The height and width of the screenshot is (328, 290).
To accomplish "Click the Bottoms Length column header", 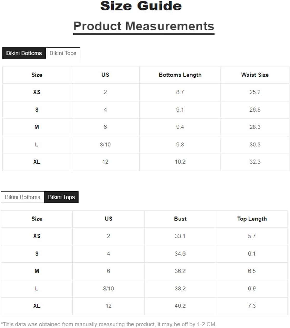I will coord(180,75).
